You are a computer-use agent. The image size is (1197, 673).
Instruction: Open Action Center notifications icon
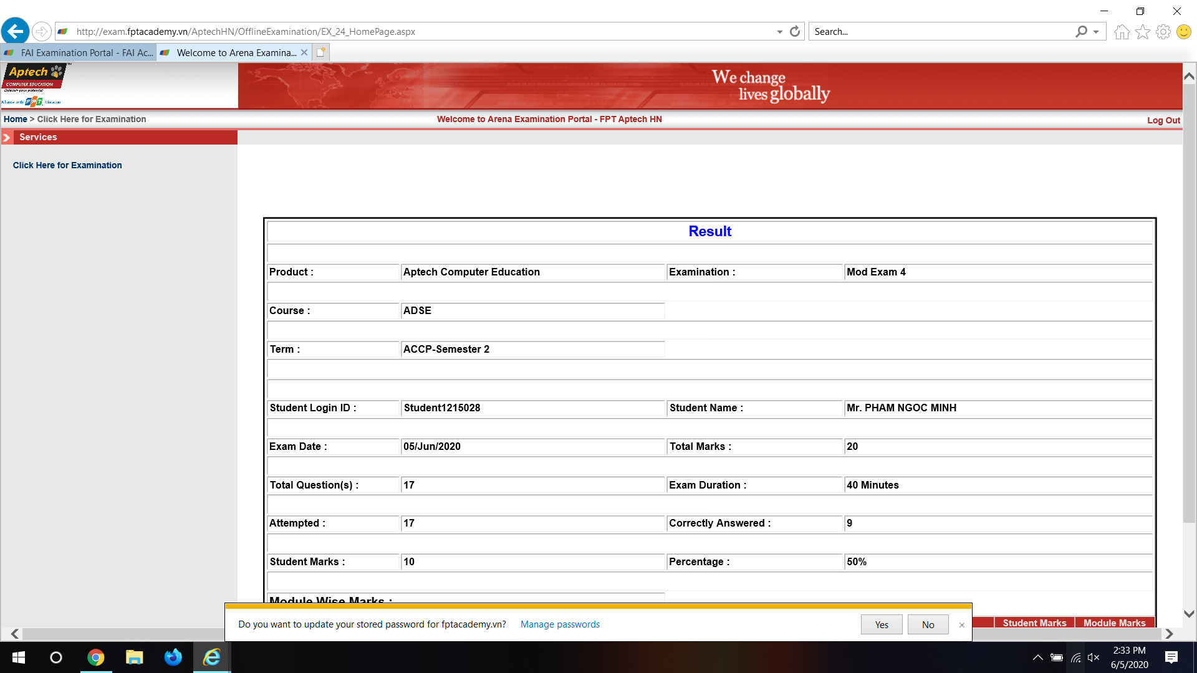point(1171,657)
